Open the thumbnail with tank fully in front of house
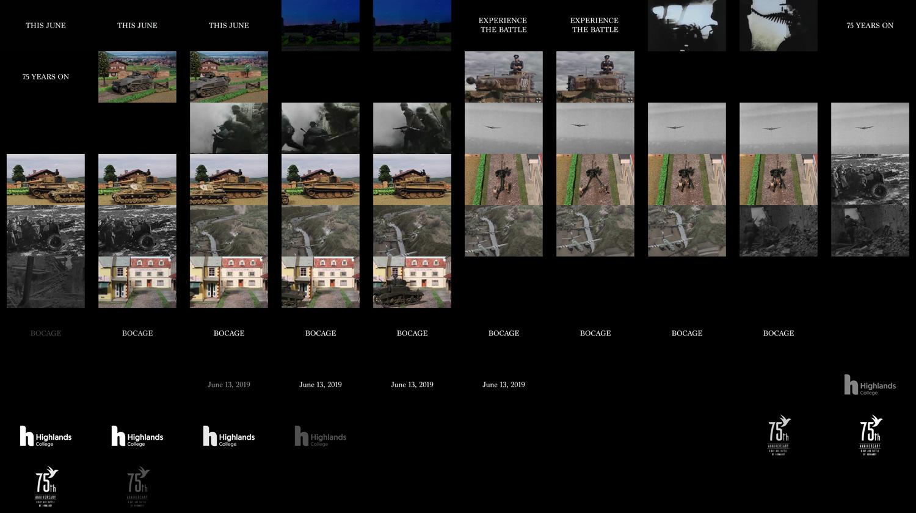Screen dimensions: 916x513 [412, 282]
